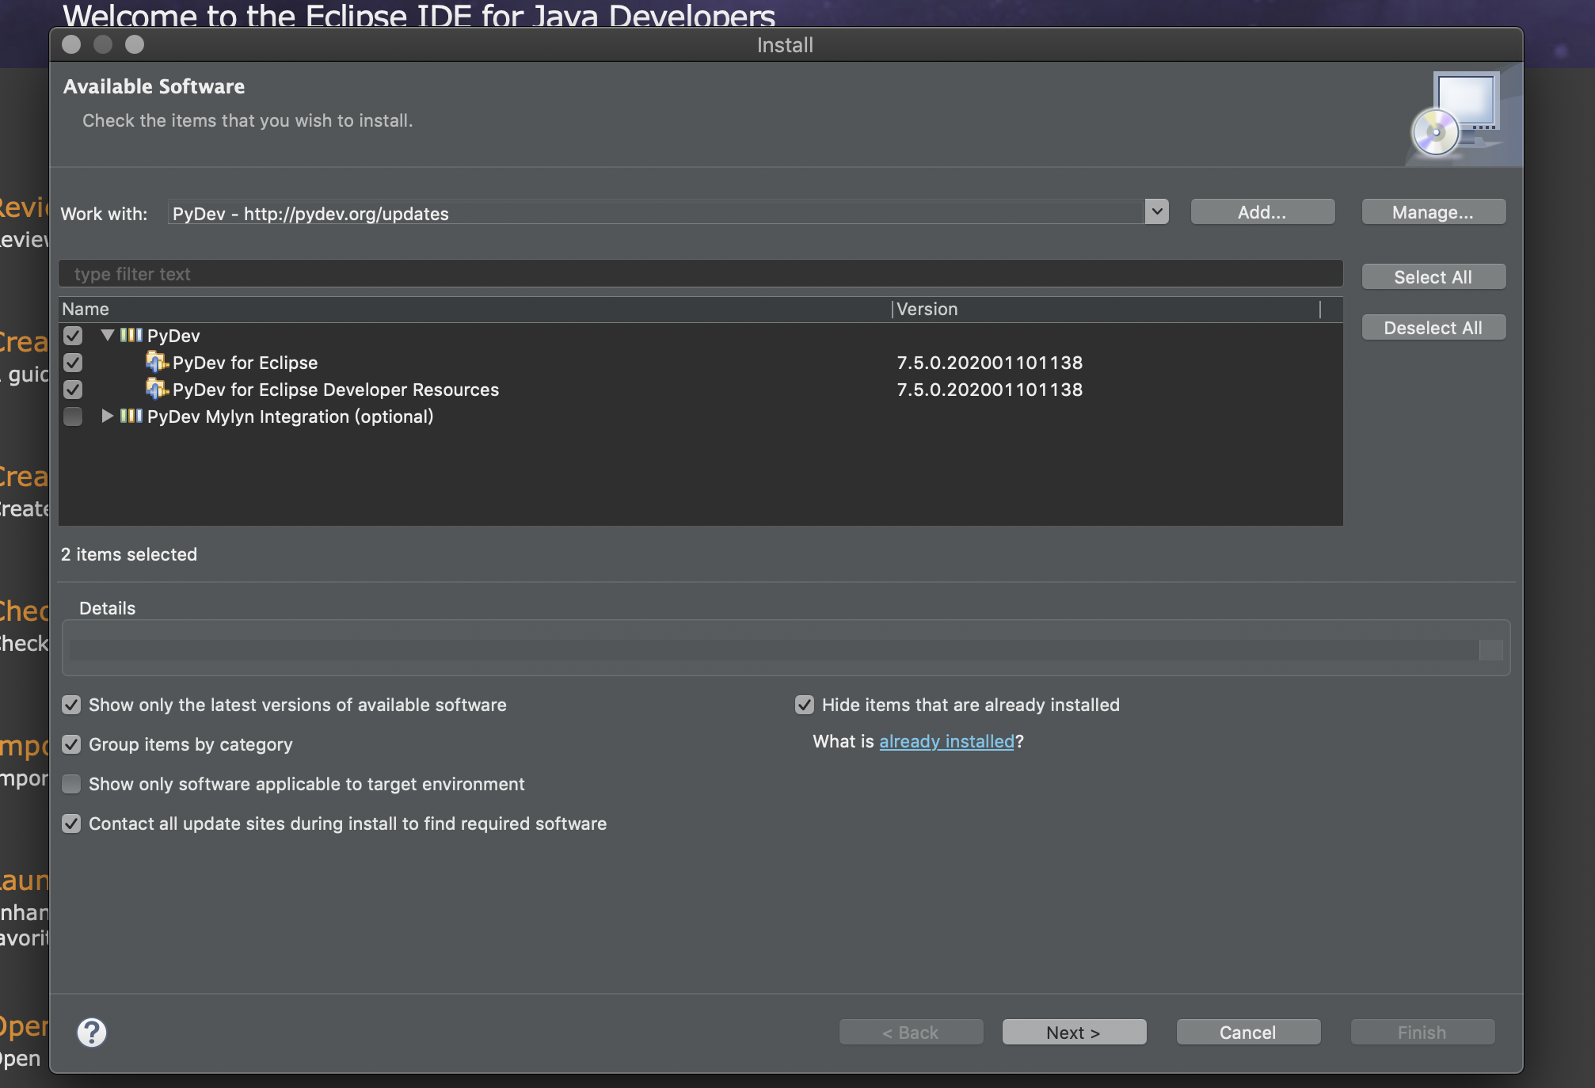Image resolution: width=1595 pixels, height=1088 pixels.
Task: Open the Work with dropdown arrow
Action: tap(1156, 212)
